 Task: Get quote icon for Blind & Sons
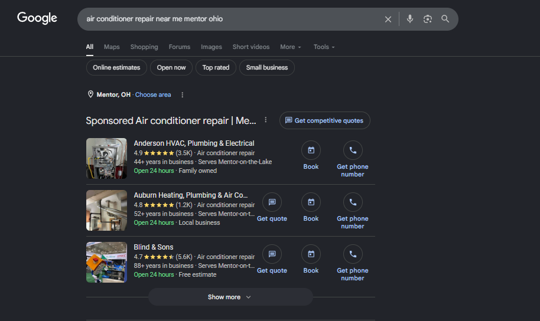pos(272,254)
